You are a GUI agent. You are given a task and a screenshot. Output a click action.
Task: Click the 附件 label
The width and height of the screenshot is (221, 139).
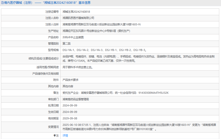click(x=56, y=80)
